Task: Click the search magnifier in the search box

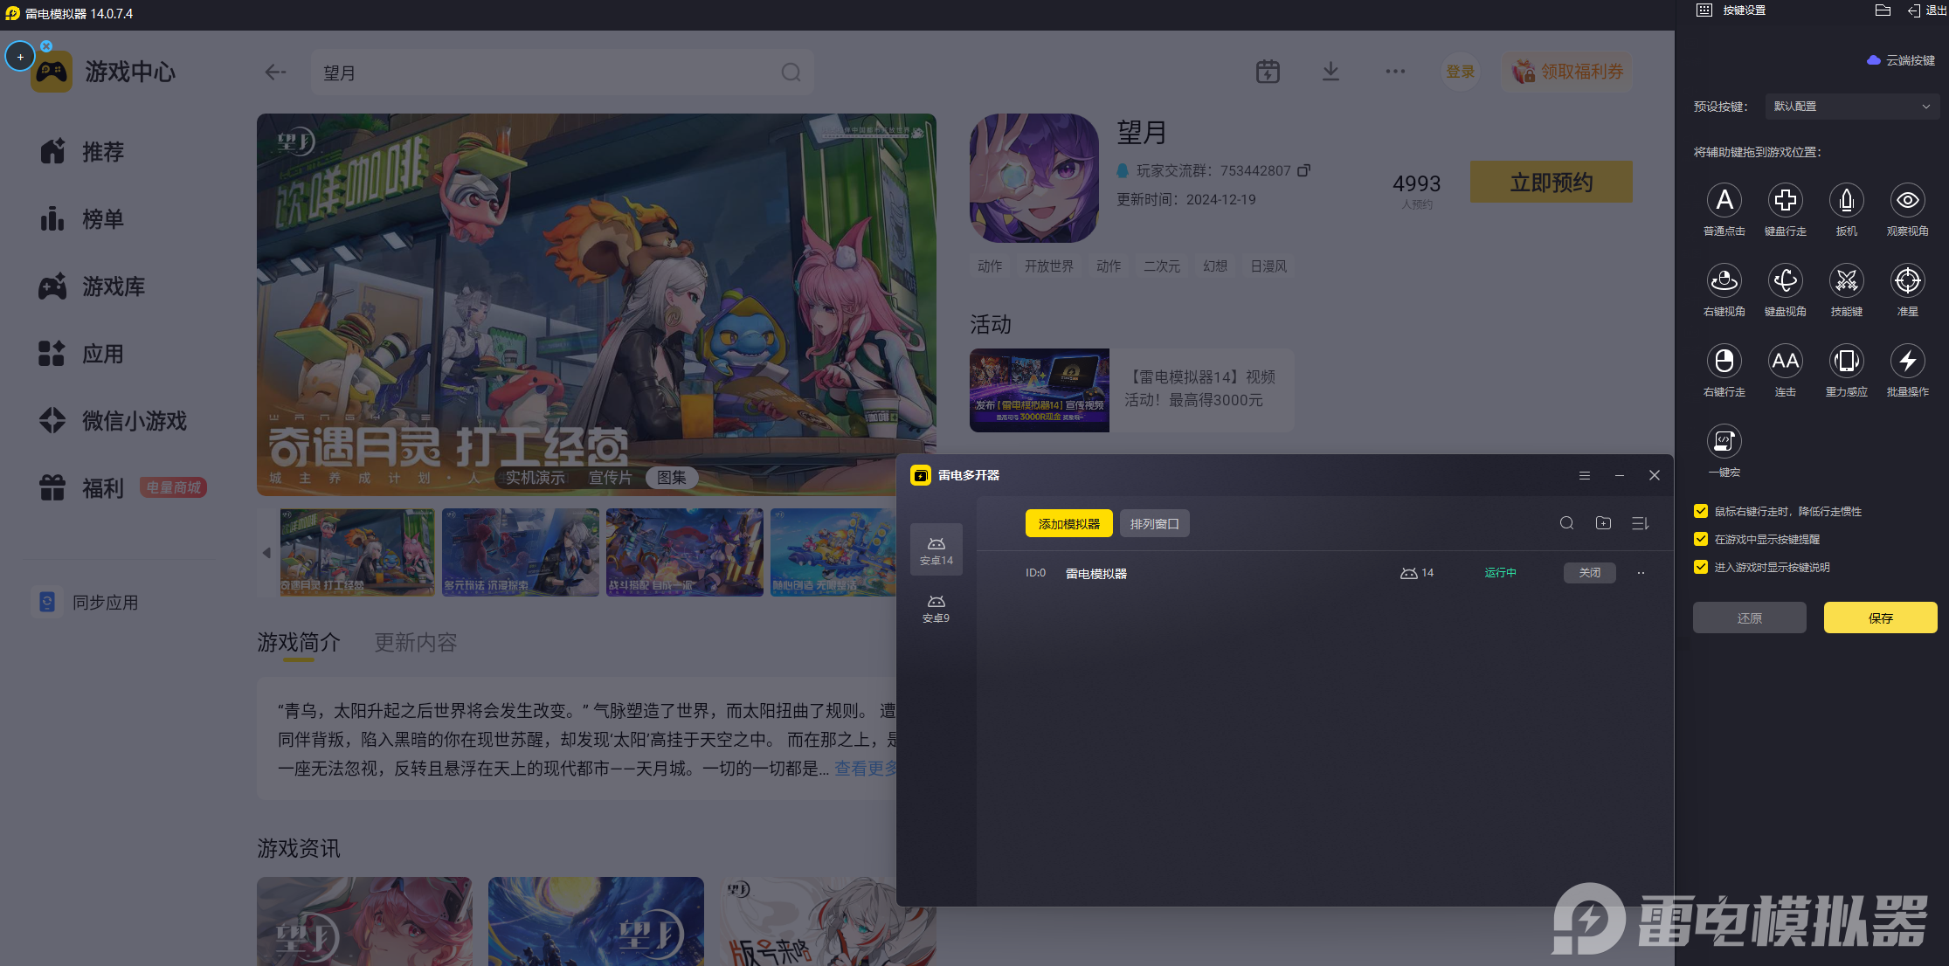Action: (791, 72)
